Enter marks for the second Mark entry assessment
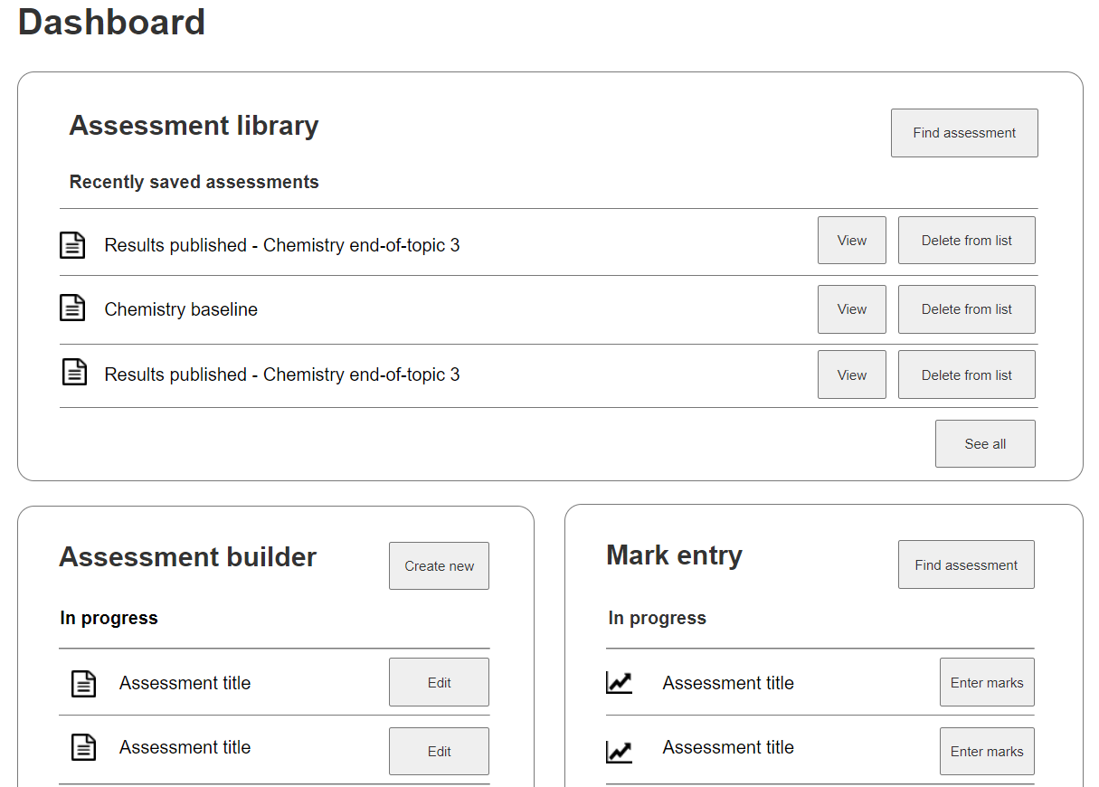This screenshot has height=787, width=1099. tap(987, 751)
